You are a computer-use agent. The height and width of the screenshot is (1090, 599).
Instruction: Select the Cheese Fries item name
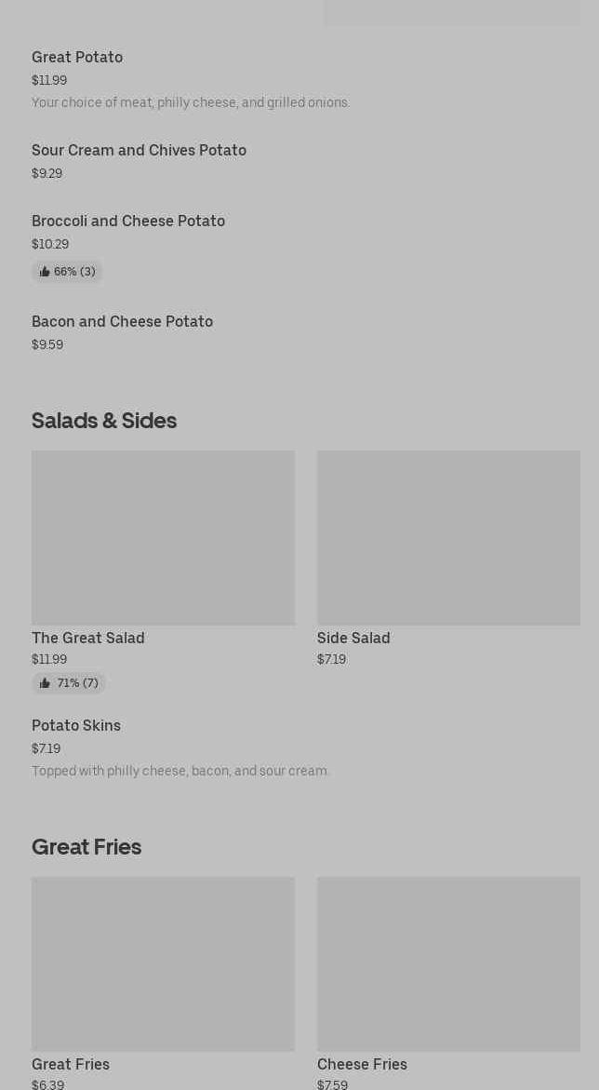(x=362, y=1064)
